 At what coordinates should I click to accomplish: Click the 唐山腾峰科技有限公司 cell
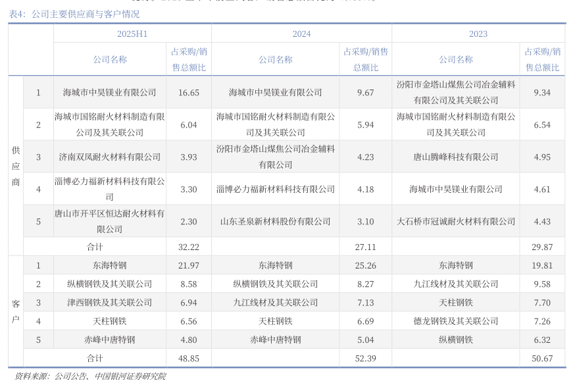point(456,157)
